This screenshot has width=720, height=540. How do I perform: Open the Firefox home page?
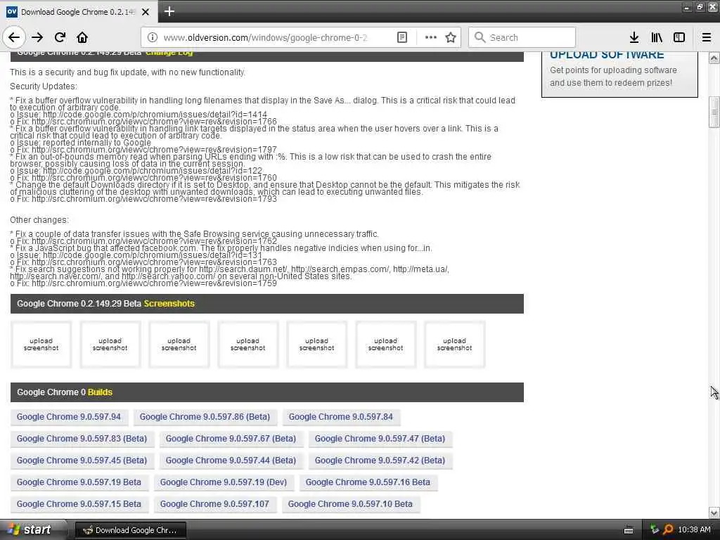point(82,37)
